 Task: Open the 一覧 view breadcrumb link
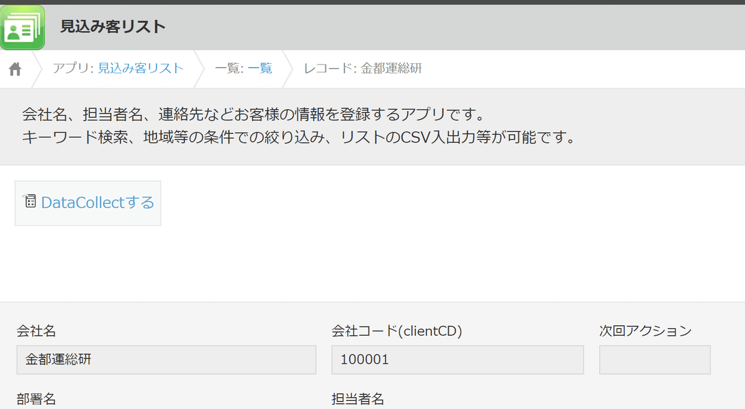[260, 68]
